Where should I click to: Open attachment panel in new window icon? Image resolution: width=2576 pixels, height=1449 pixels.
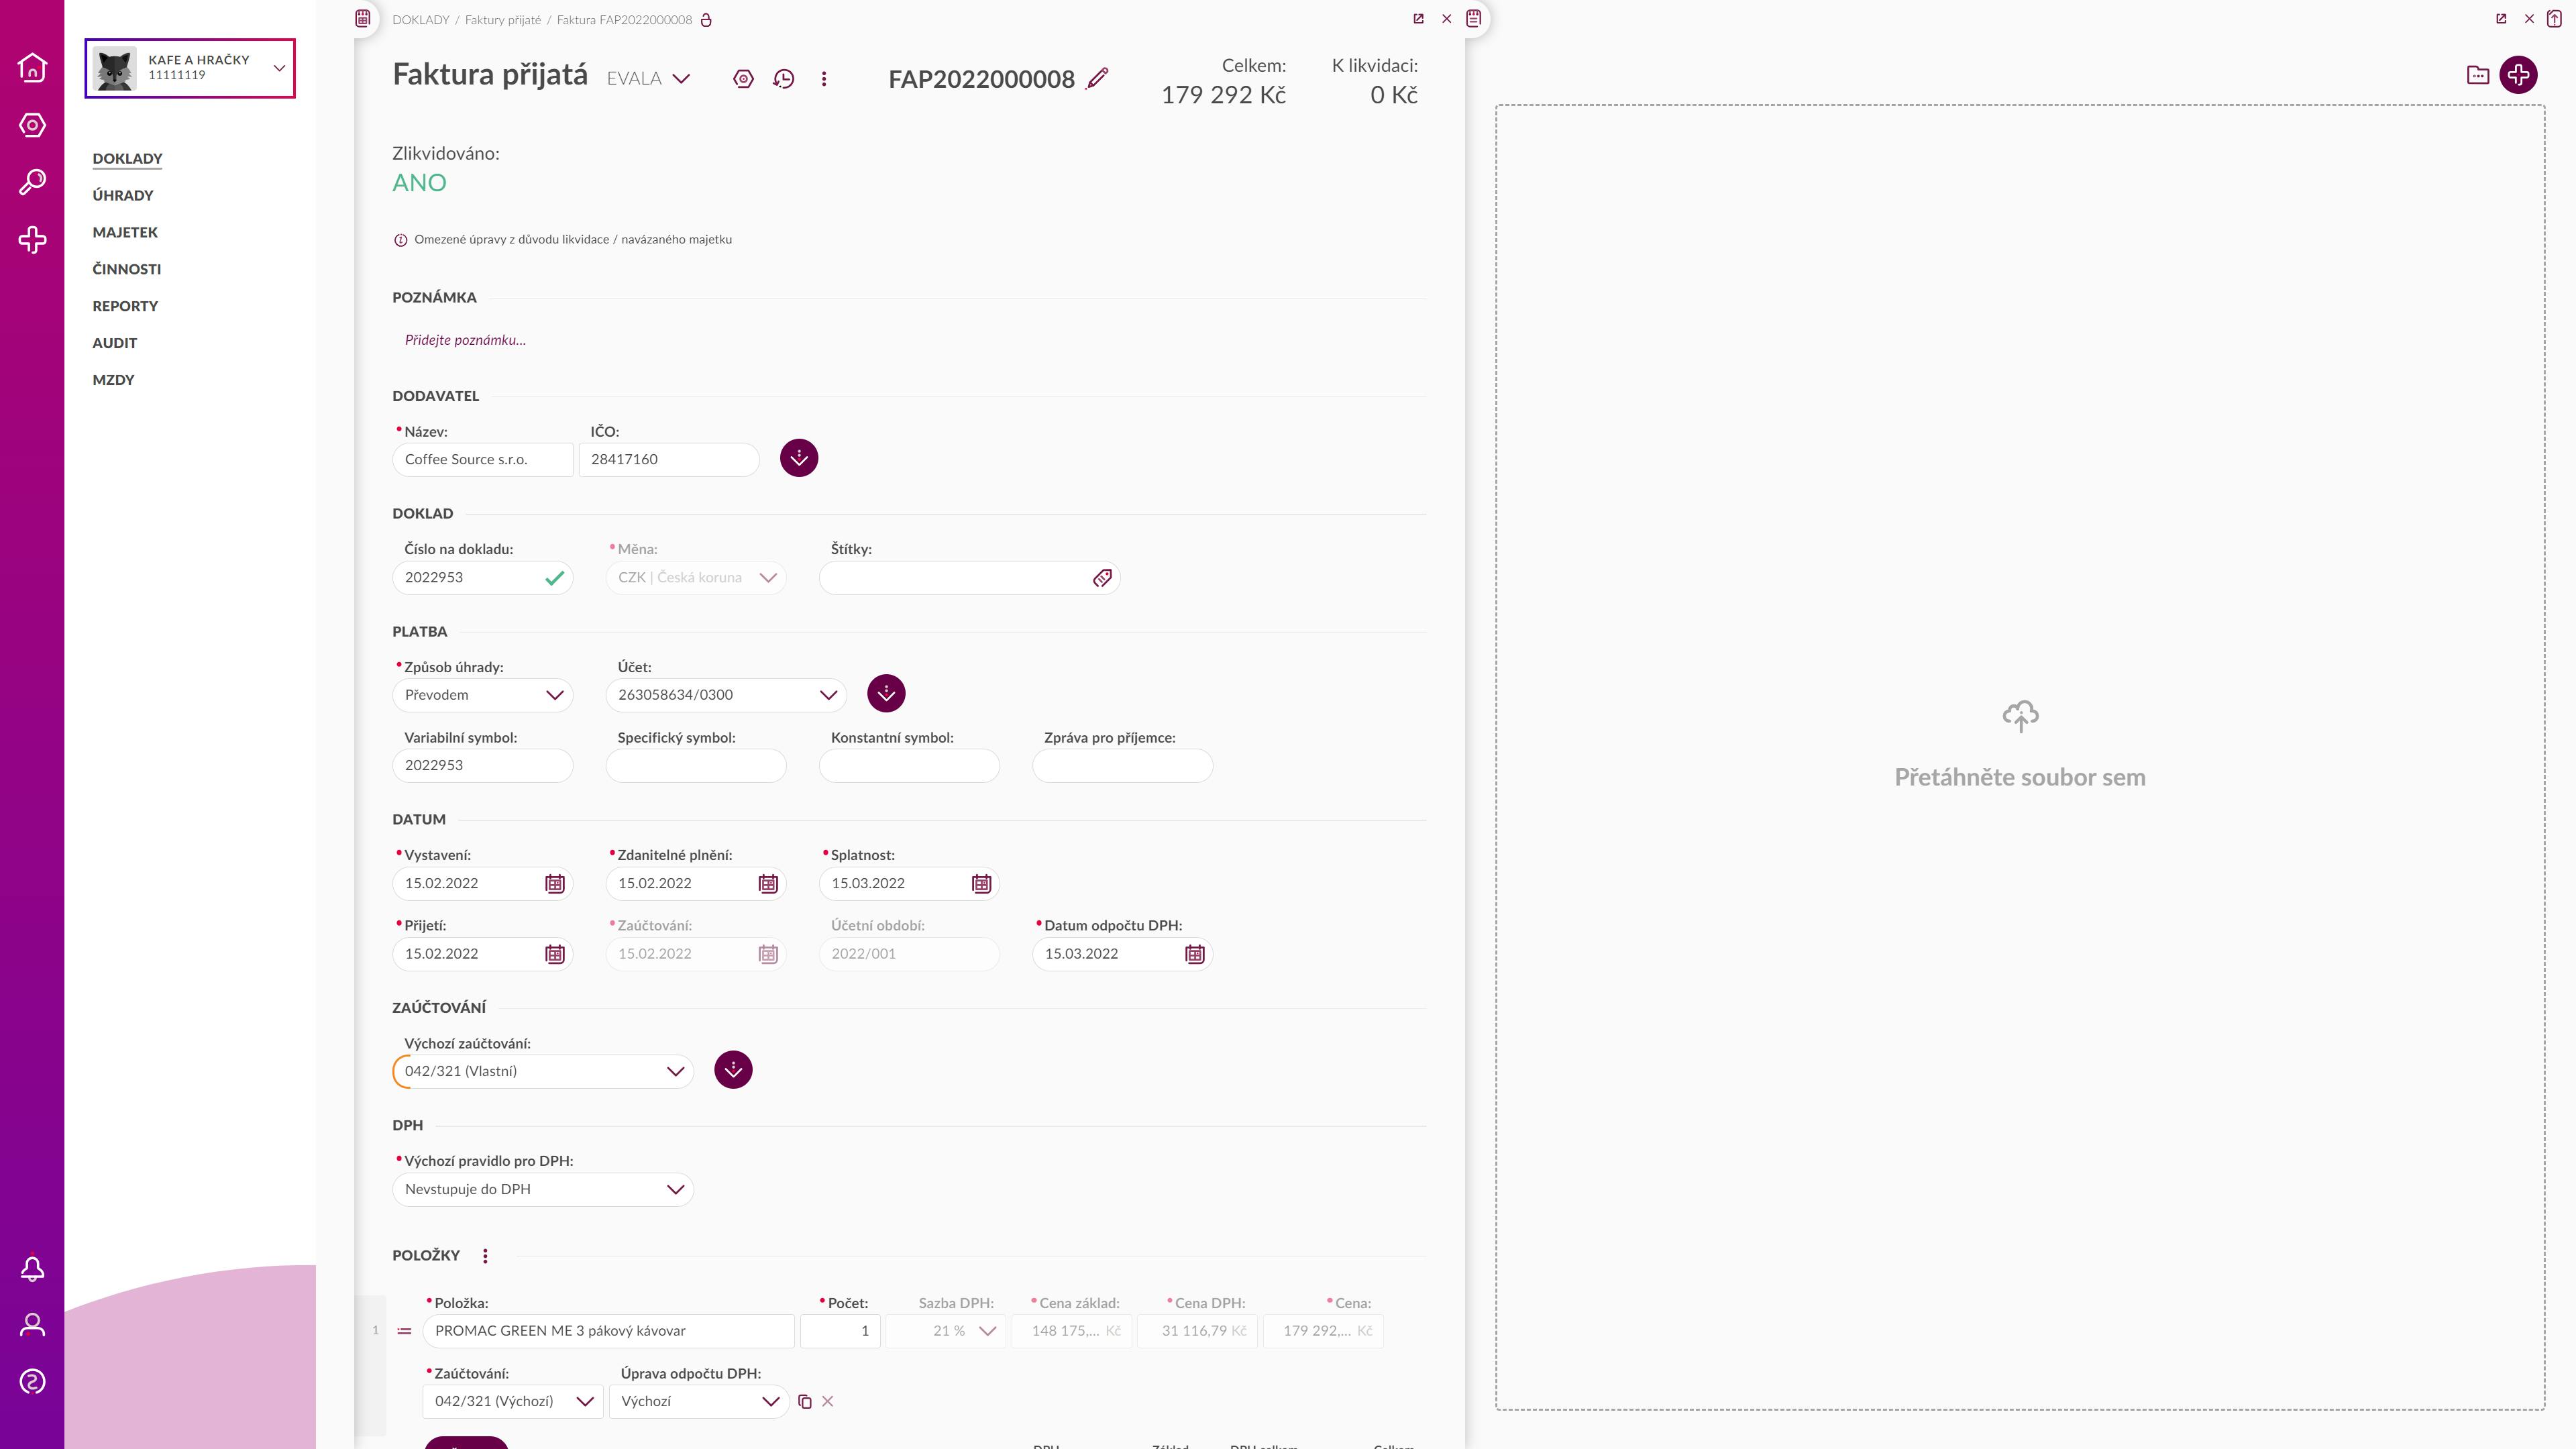pyautogui.click(x=2501, y=18)
